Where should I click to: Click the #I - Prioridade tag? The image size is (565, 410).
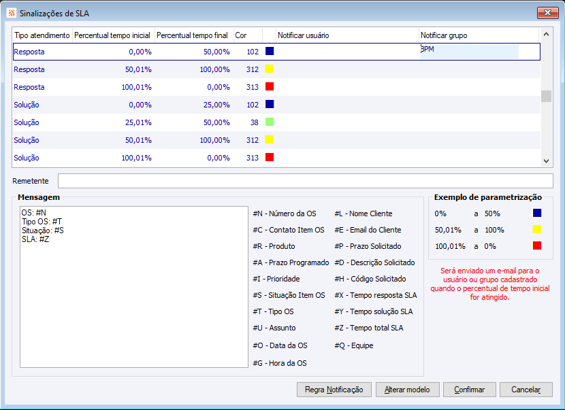tap(276, 279)
